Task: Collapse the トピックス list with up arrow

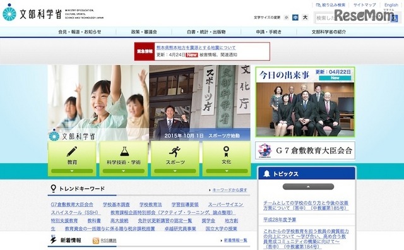Action: [308, 187]
